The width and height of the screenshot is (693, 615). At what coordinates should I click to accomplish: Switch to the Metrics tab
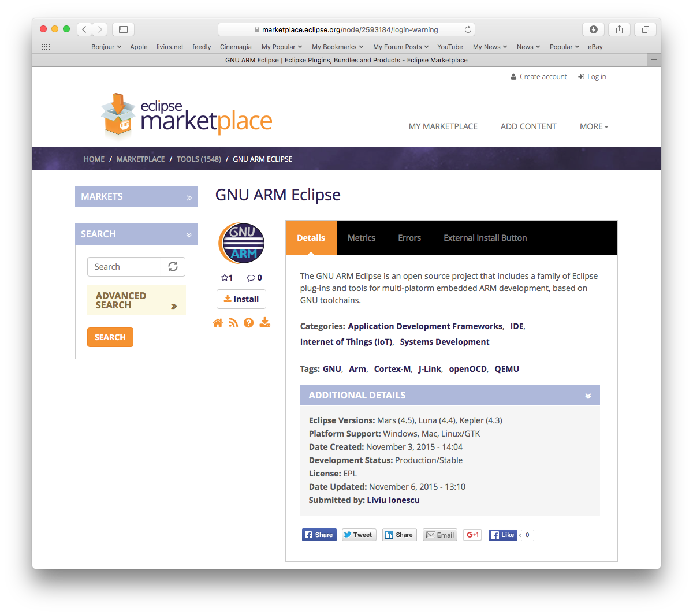(362, 238)
